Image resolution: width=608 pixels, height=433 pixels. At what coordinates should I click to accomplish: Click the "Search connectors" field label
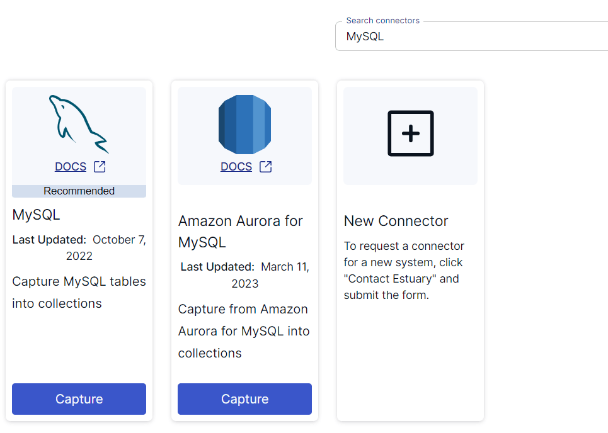pyautogui.click(x=382, y=21)
